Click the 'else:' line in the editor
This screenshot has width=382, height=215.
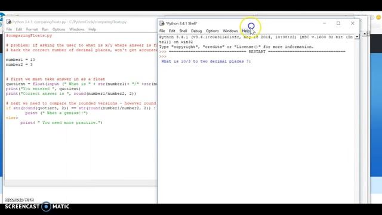12,118
